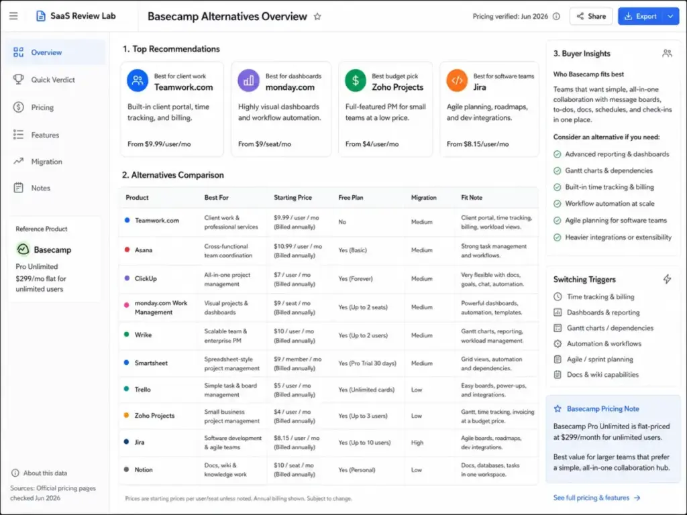Open the Teamwork.com recommendation card title
The image size is (687, 515).
[x=183, y=87]
